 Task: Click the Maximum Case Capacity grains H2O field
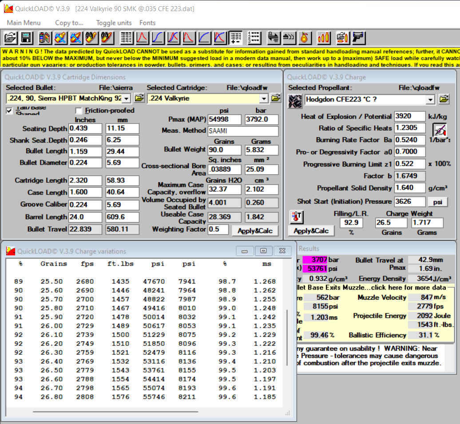tap(224, 189)
